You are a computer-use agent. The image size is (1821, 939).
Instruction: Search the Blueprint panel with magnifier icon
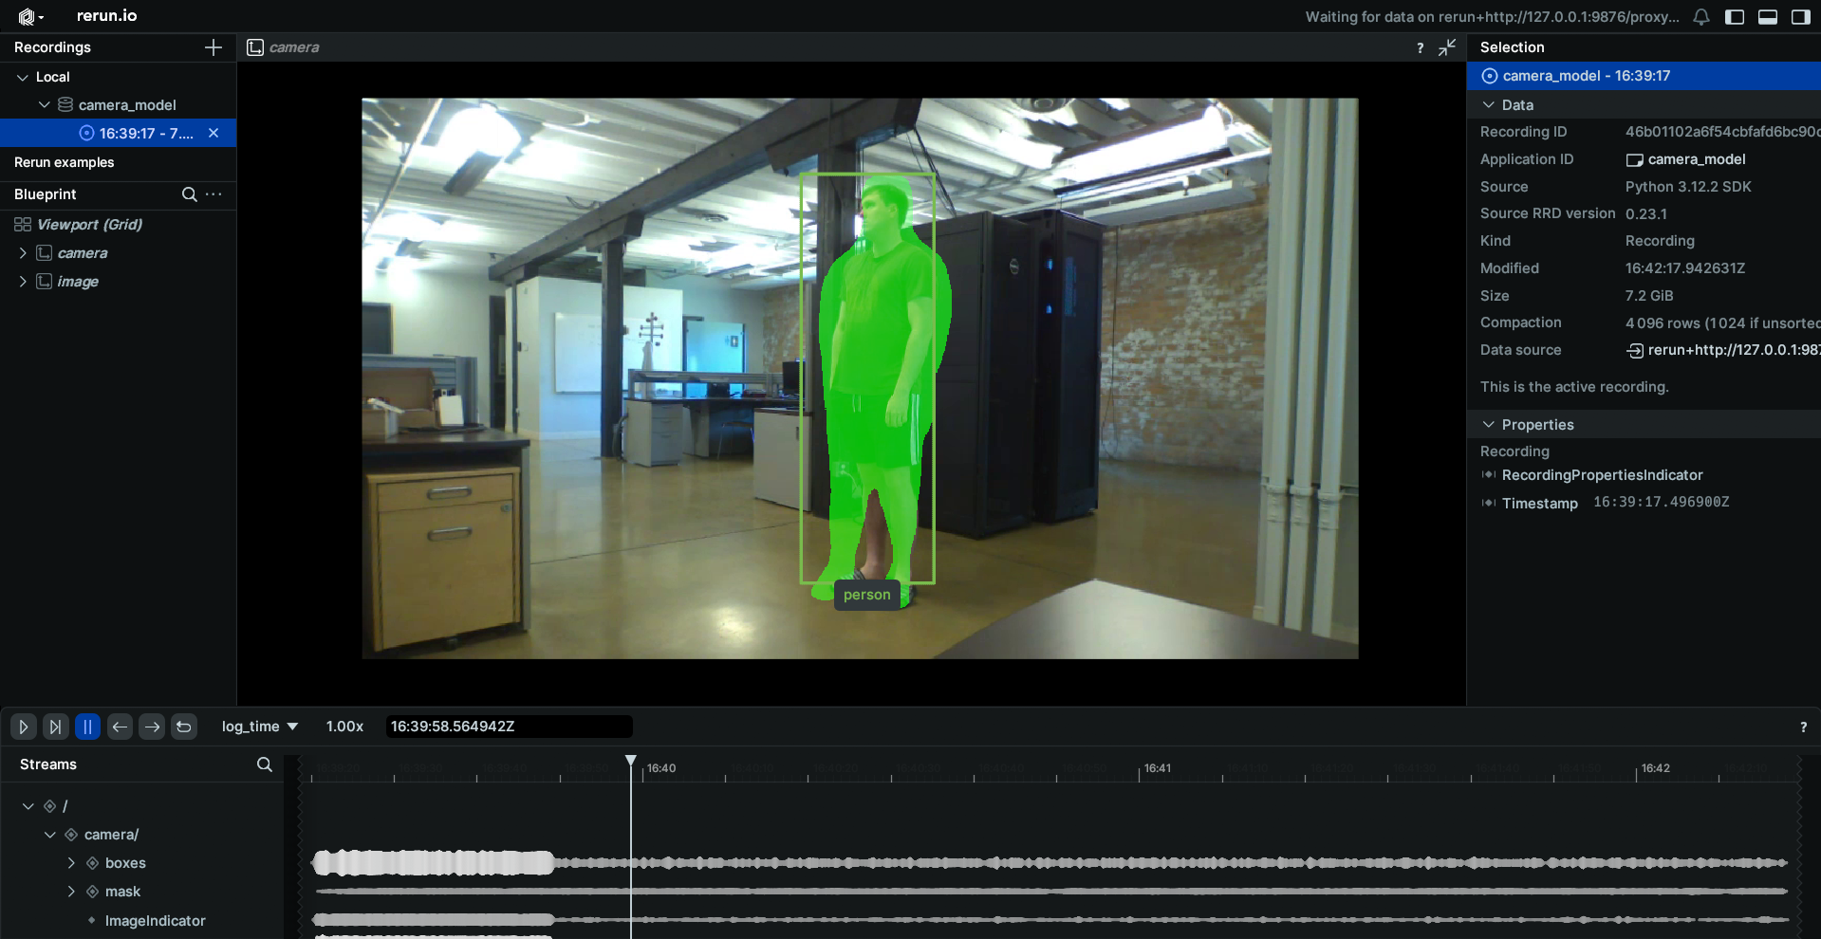189,194
